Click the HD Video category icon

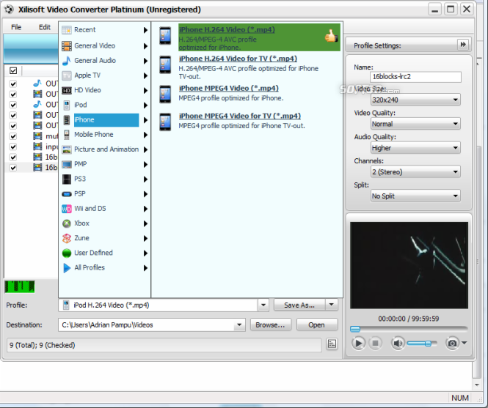(67, 90)
